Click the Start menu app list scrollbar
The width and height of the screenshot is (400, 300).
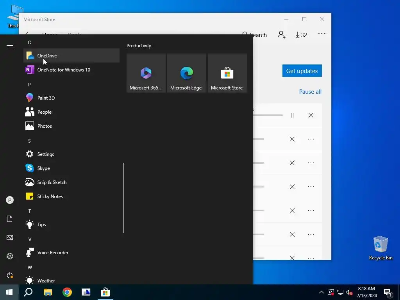coord(123,198)
